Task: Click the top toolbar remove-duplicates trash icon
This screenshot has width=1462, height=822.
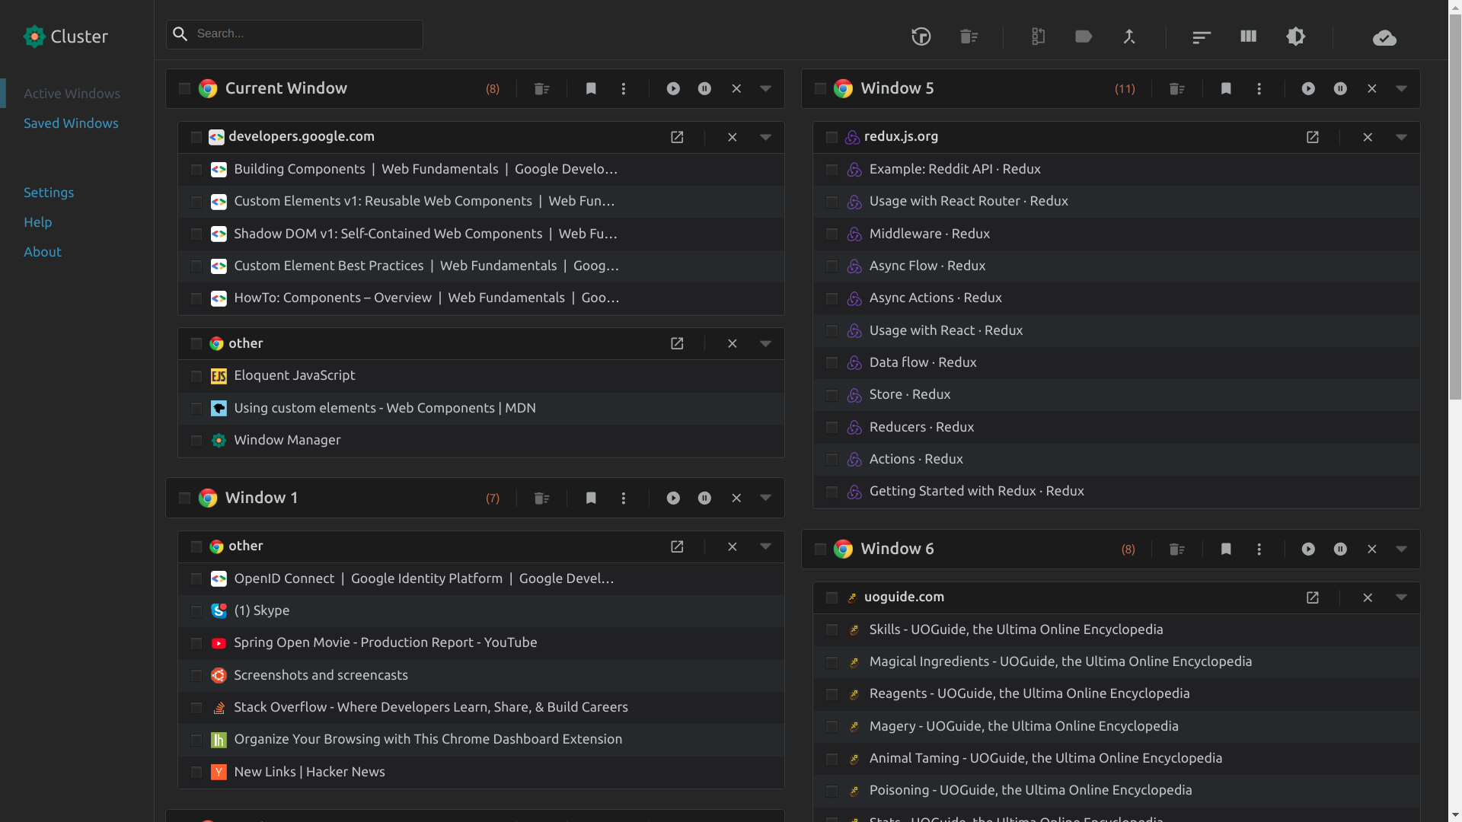Action: tap(969, 37)
